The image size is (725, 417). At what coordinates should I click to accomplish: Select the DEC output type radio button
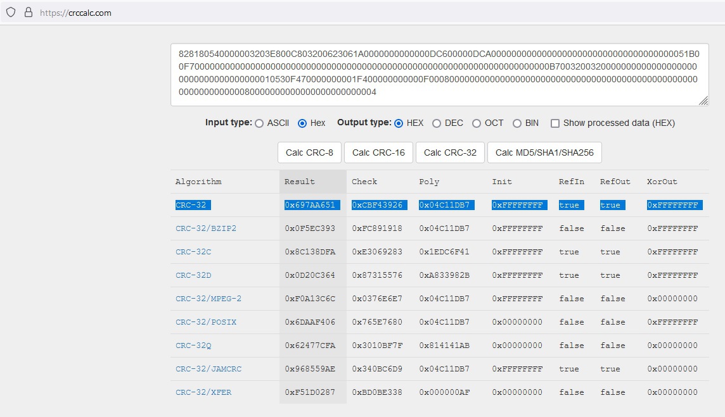tap(437, 123)
